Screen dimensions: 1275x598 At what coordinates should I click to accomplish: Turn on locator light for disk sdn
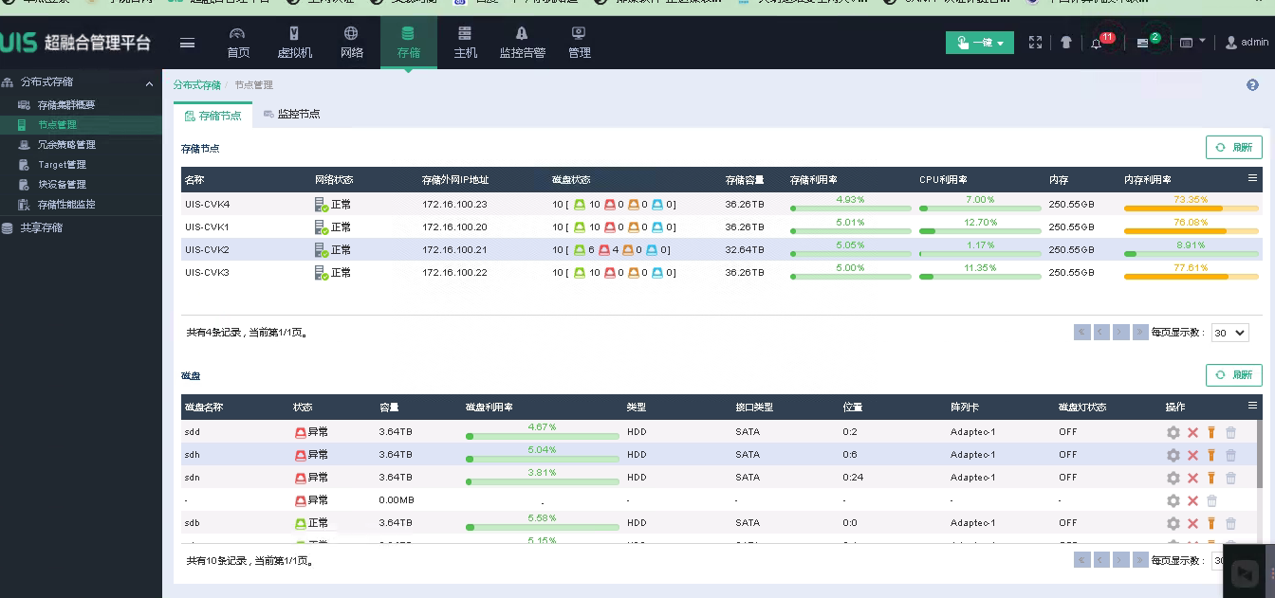point(1211,478)
